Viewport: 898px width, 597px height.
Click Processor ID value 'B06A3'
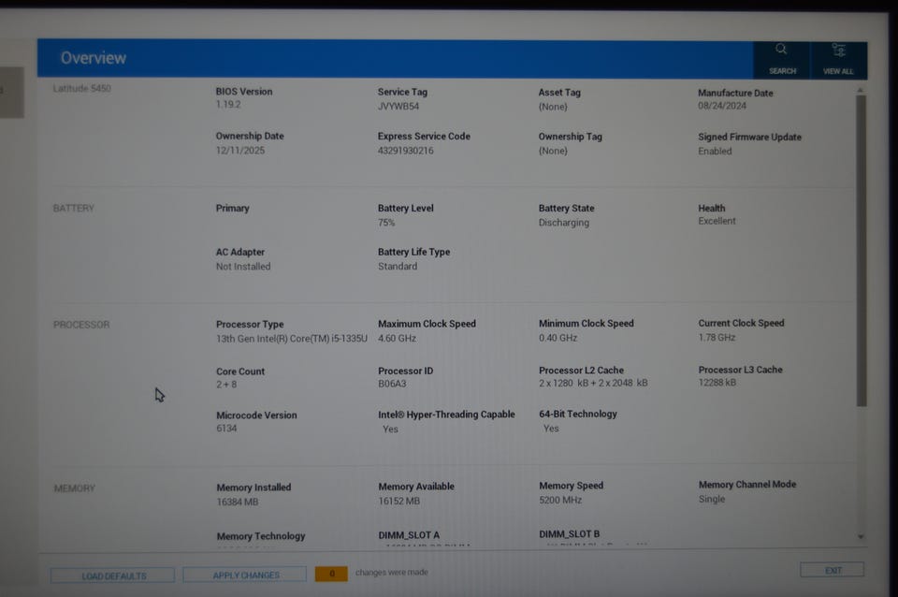tap(392, 384)
